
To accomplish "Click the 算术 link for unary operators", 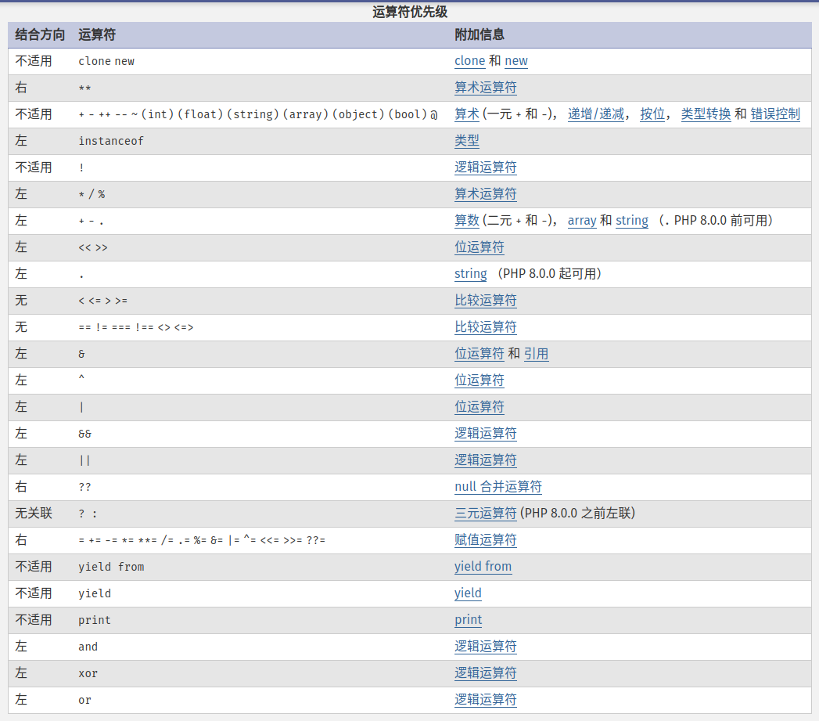I will click(466, 114).
